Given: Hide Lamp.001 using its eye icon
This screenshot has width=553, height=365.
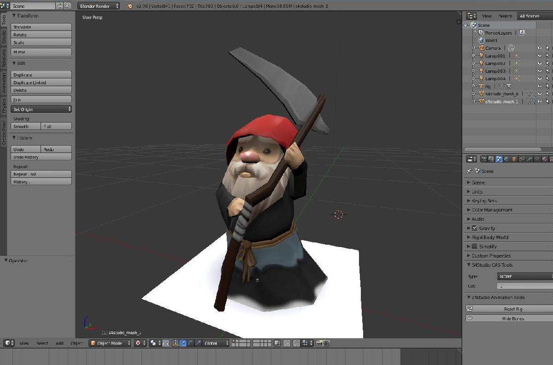Looking at the screenshot, I should coord(540,56).
